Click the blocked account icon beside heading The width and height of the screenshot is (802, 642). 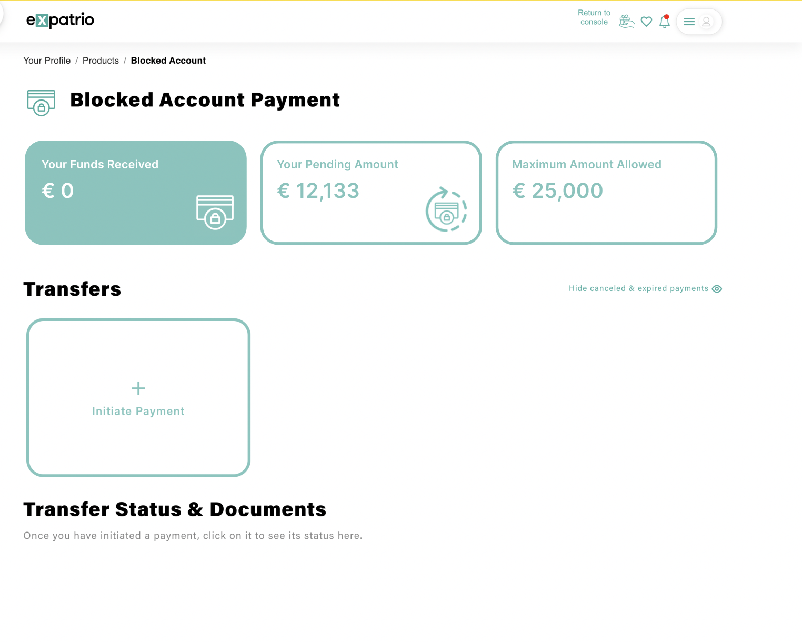(41, 102)
